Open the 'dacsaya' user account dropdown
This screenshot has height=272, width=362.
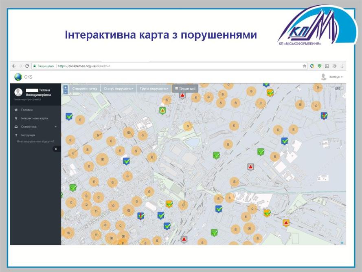tap(335, 77)
